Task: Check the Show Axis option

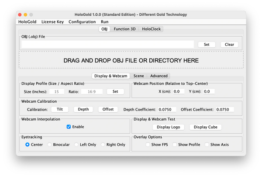Action: [x=207, y=144]
